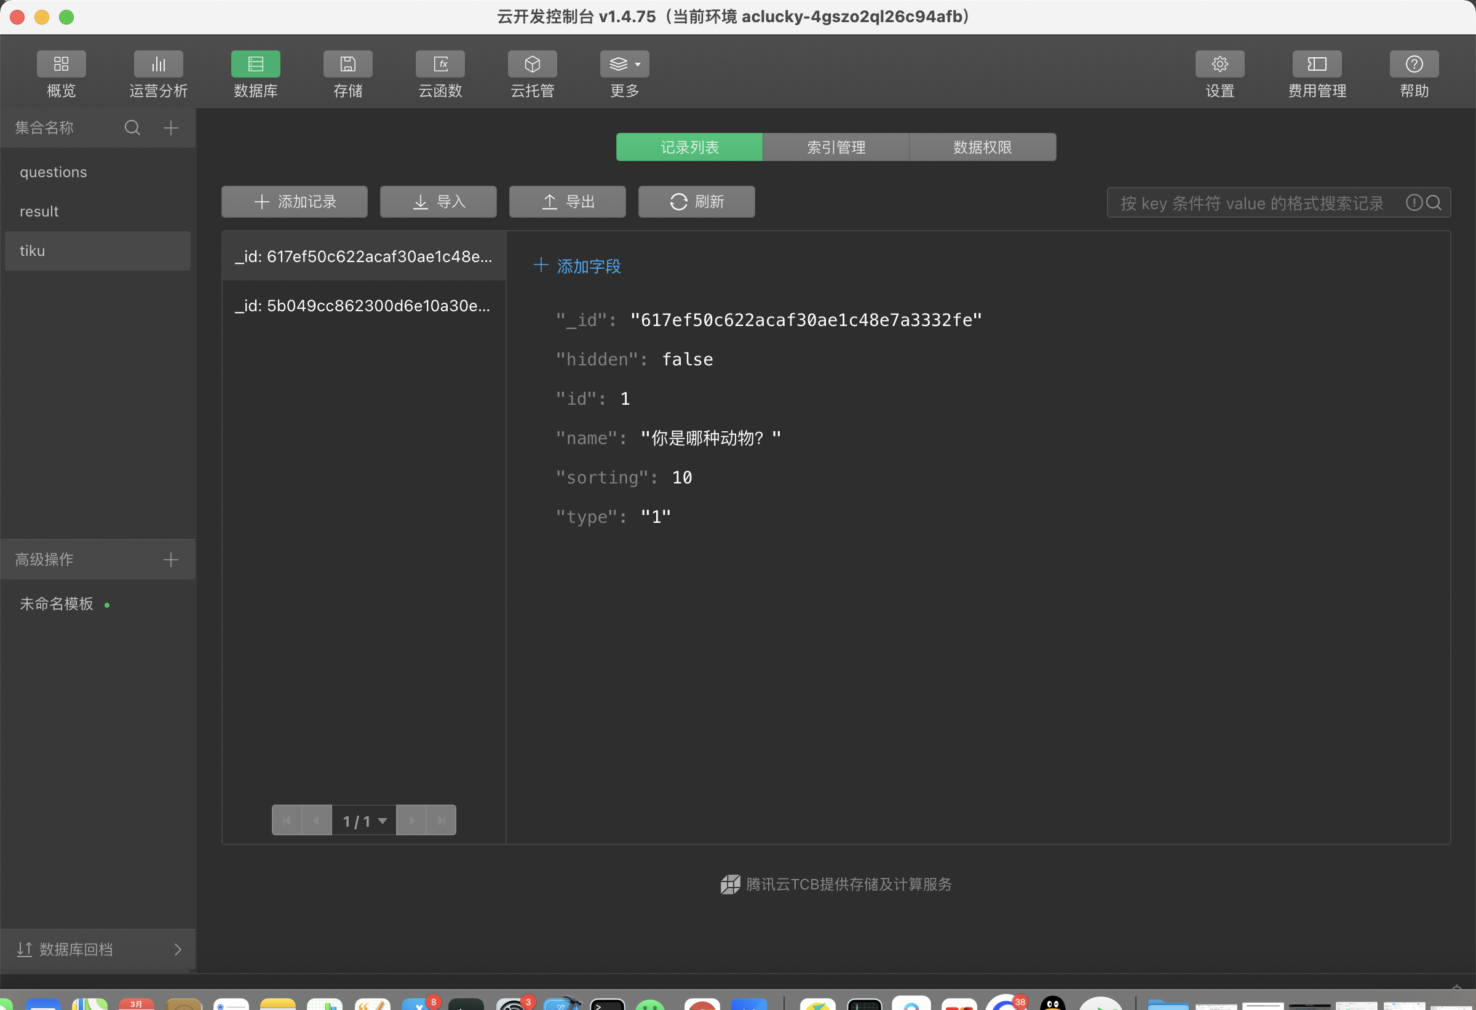Image resolution: width=1476 pixels, height=1010 pixels.
Task: Open the 存储 storage icon
Action: tap(347, 64)
